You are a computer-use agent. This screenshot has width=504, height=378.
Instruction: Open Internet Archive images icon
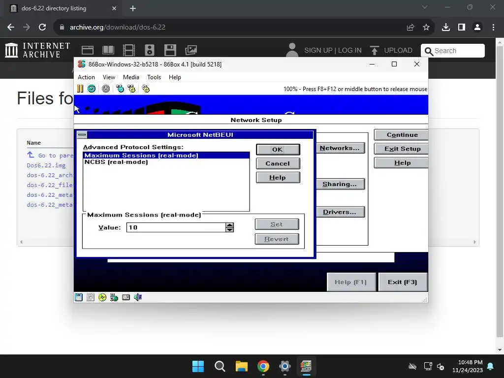tap(191, 50)
